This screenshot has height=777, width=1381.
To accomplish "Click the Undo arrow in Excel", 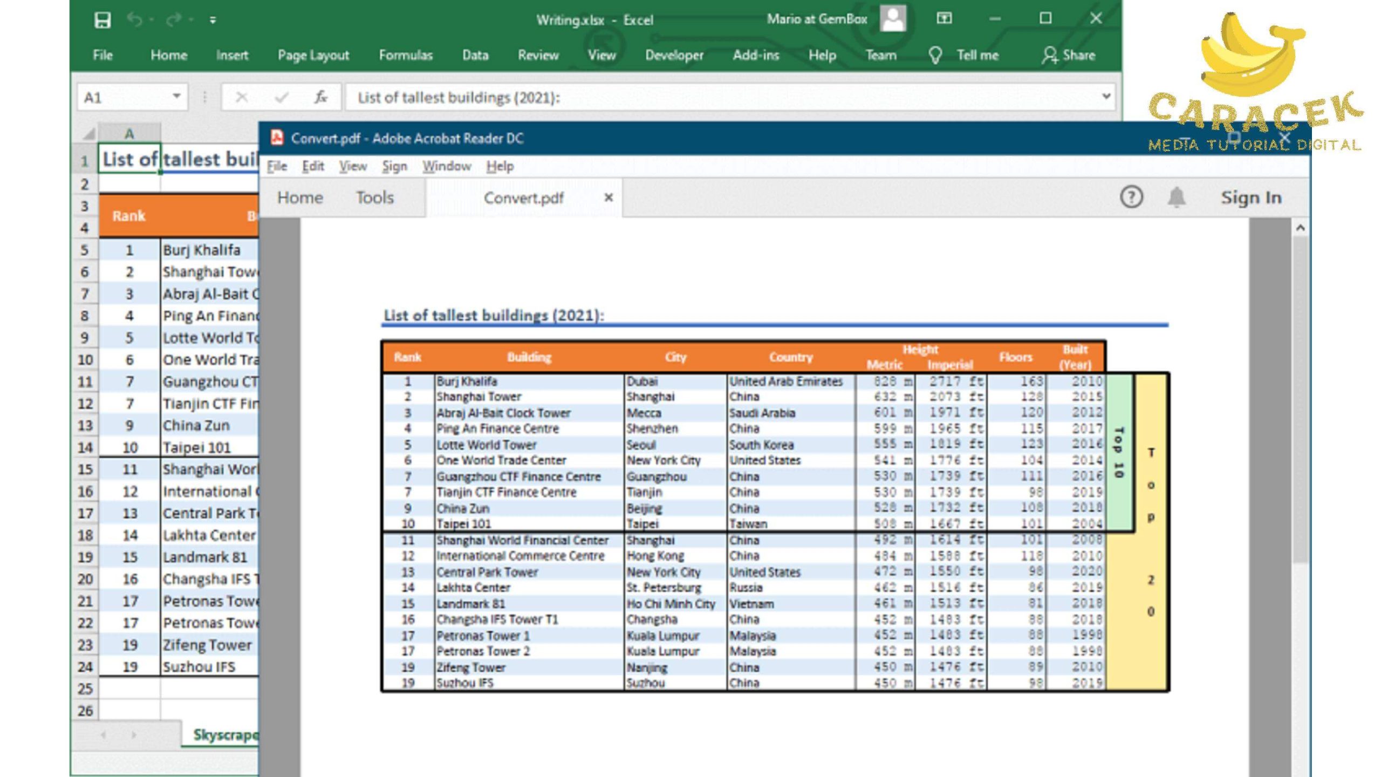I will click(x=134, y=21).
